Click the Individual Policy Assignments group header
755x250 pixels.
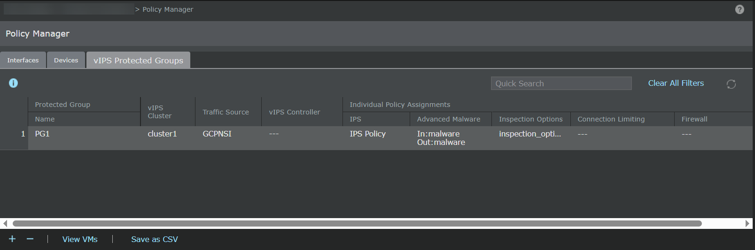(x=400, y=105)
